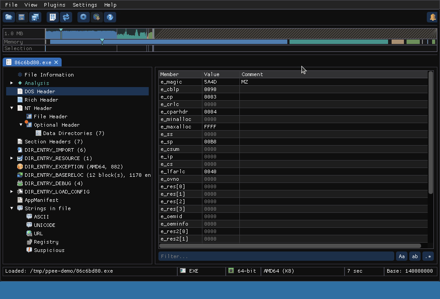Open help via question mark icon
Image resolution: width=440 pixels, height=299 pixels.
click(110, 17)
